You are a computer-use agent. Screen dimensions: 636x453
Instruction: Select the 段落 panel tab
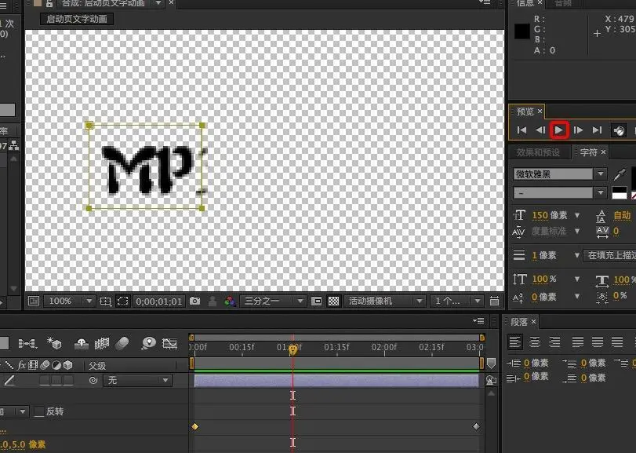(x=519, y=323)
